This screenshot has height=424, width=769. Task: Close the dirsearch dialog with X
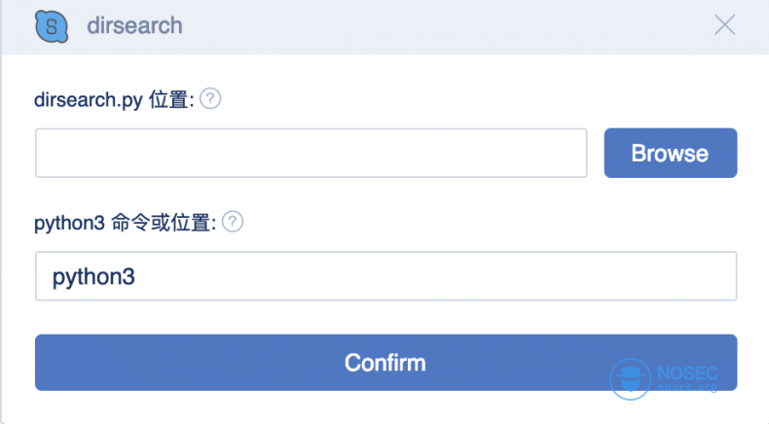[724, 25]
